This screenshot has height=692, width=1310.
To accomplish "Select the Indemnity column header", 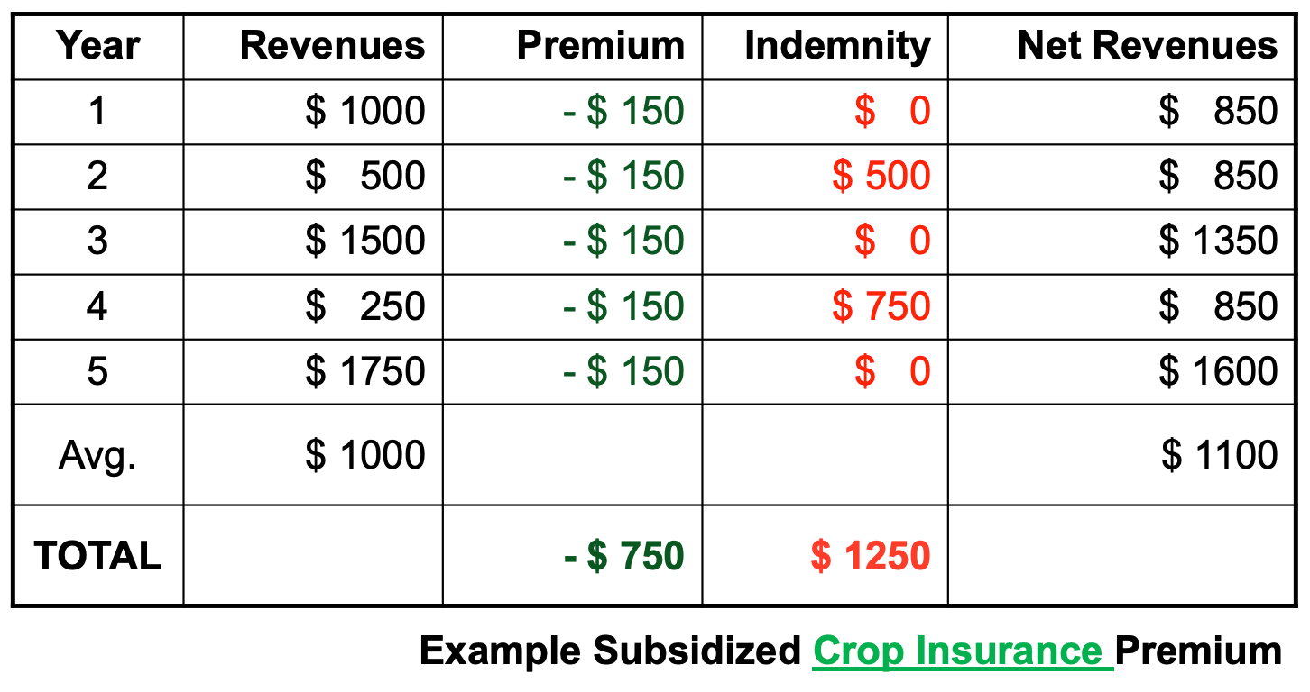I will [837, 46].
